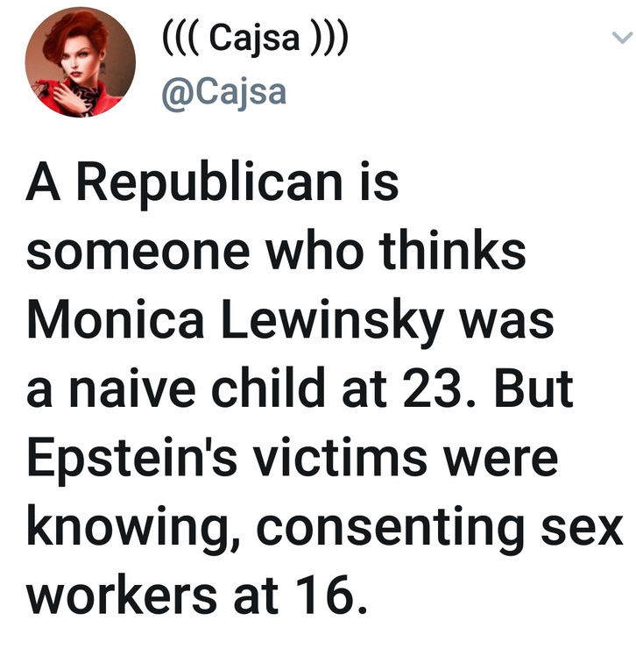
Task: Click the text 'Epstein's victims were'
Action: point(293,459)
